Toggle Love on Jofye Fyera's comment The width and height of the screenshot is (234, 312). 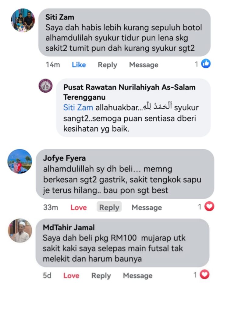tap(79, 207)
